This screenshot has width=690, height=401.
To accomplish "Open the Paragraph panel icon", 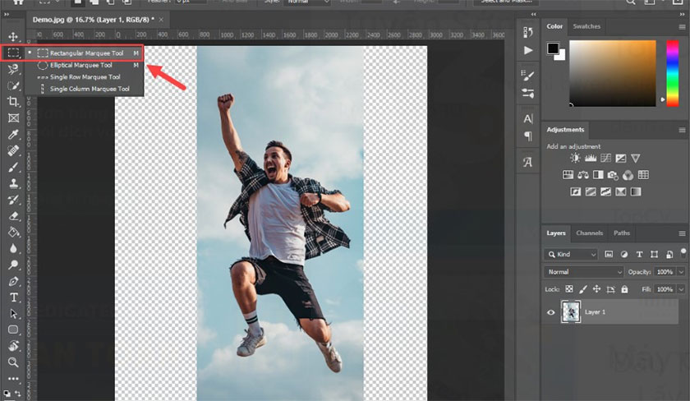I will [527, 136].
